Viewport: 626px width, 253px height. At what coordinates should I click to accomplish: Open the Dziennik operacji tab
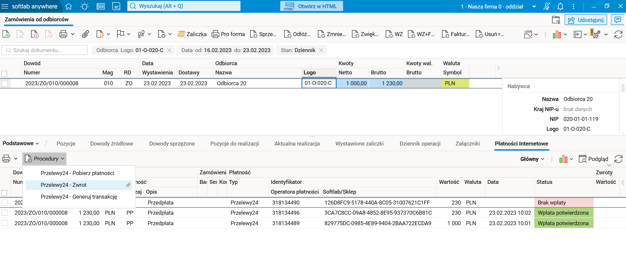point(420,144)
